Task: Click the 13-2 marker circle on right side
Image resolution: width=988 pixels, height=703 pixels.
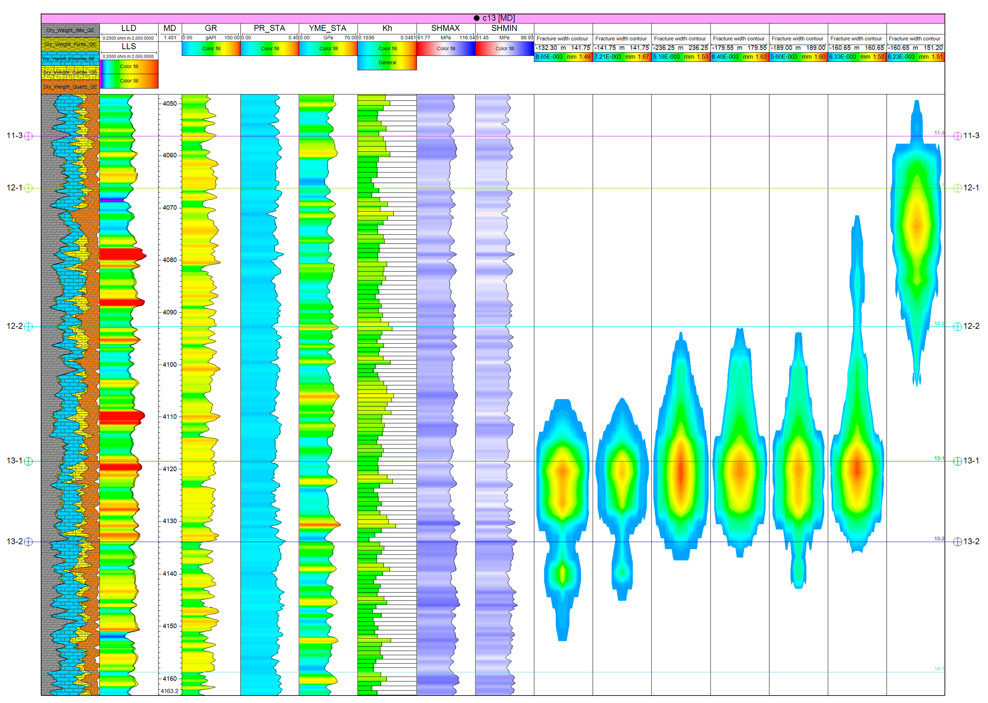Action: pos(958,542)
